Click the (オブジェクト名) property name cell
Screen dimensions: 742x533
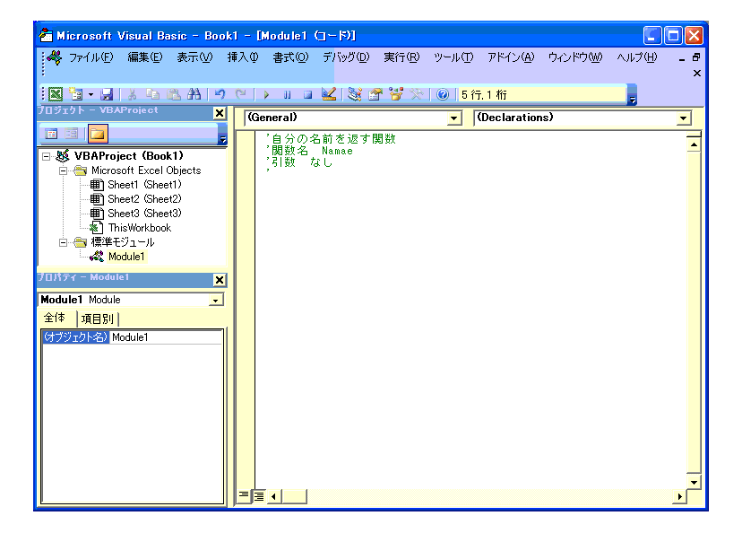[75, 337]
